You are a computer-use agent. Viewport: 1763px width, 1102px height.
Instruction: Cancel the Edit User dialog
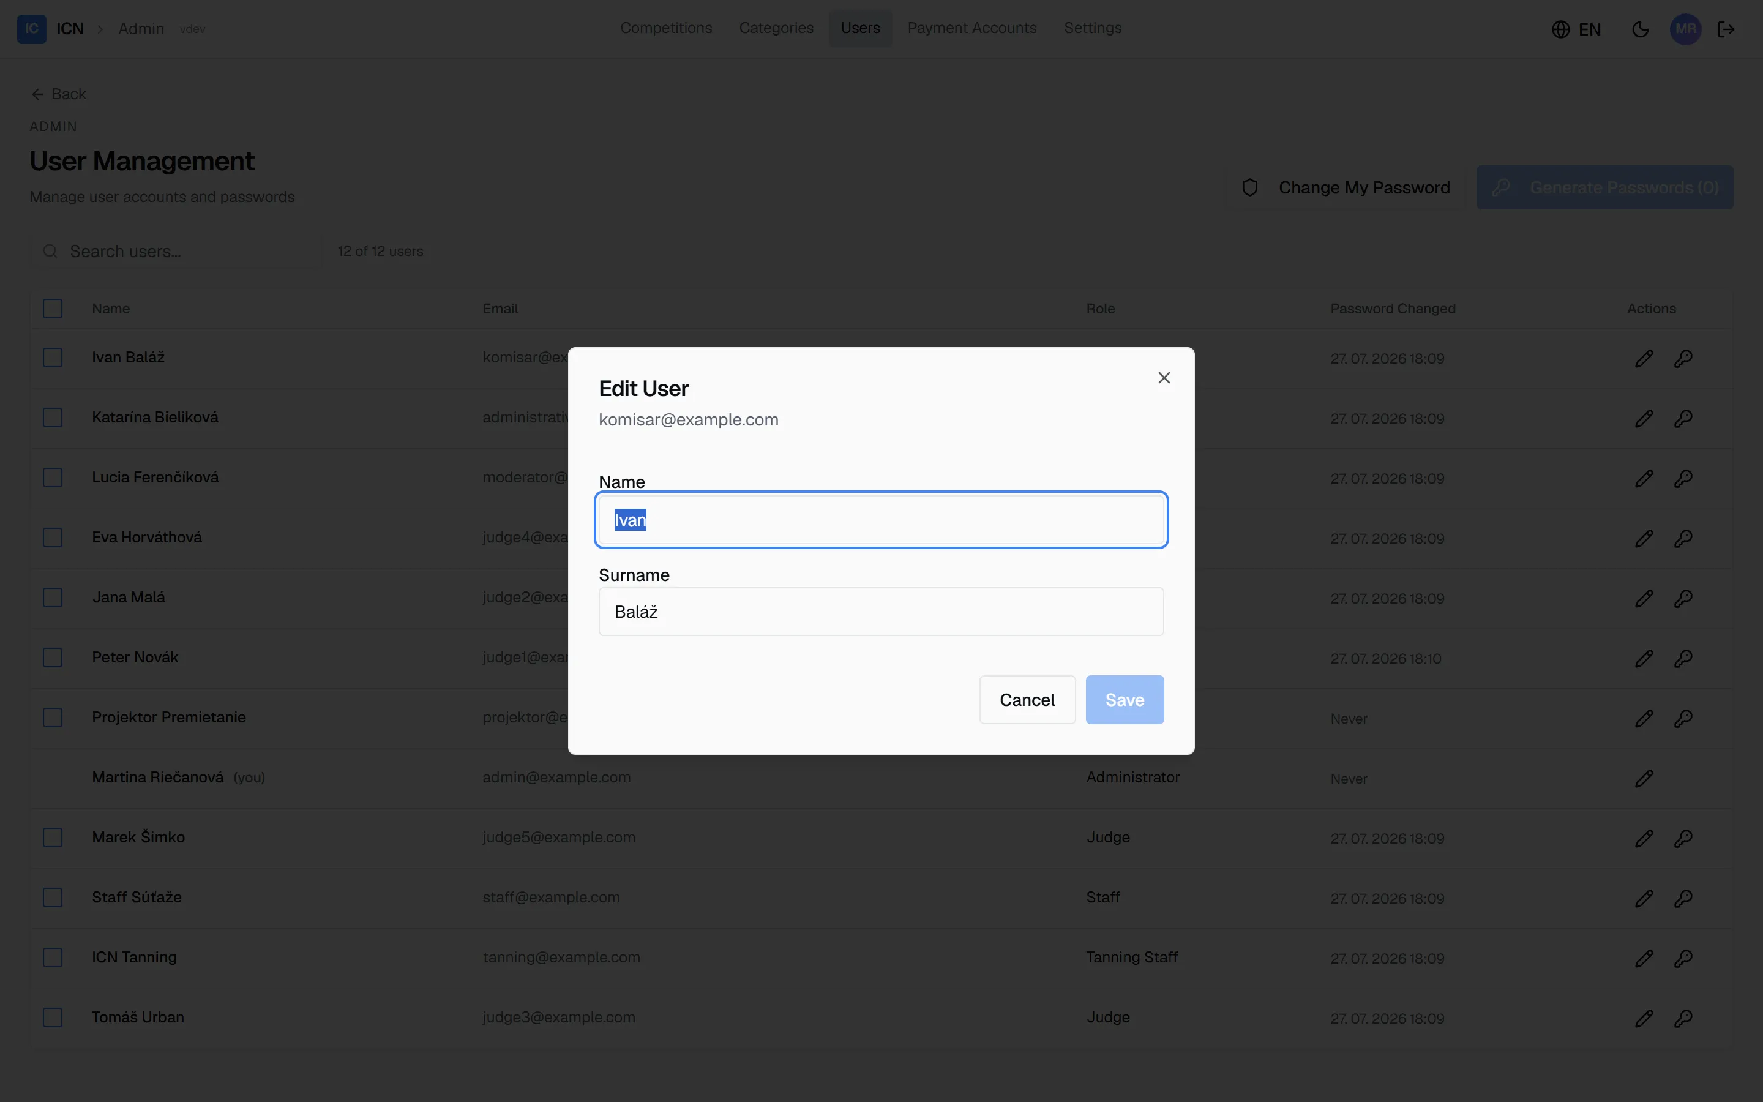pos(1027,700)
